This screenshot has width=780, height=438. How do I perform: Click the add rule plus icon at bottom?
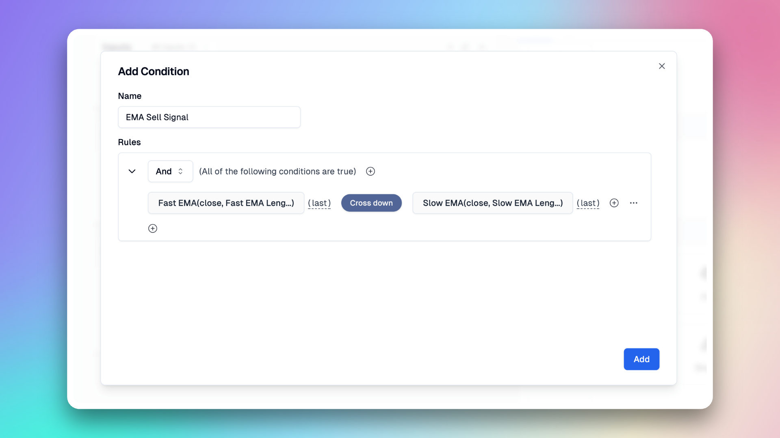click(153, 228)
